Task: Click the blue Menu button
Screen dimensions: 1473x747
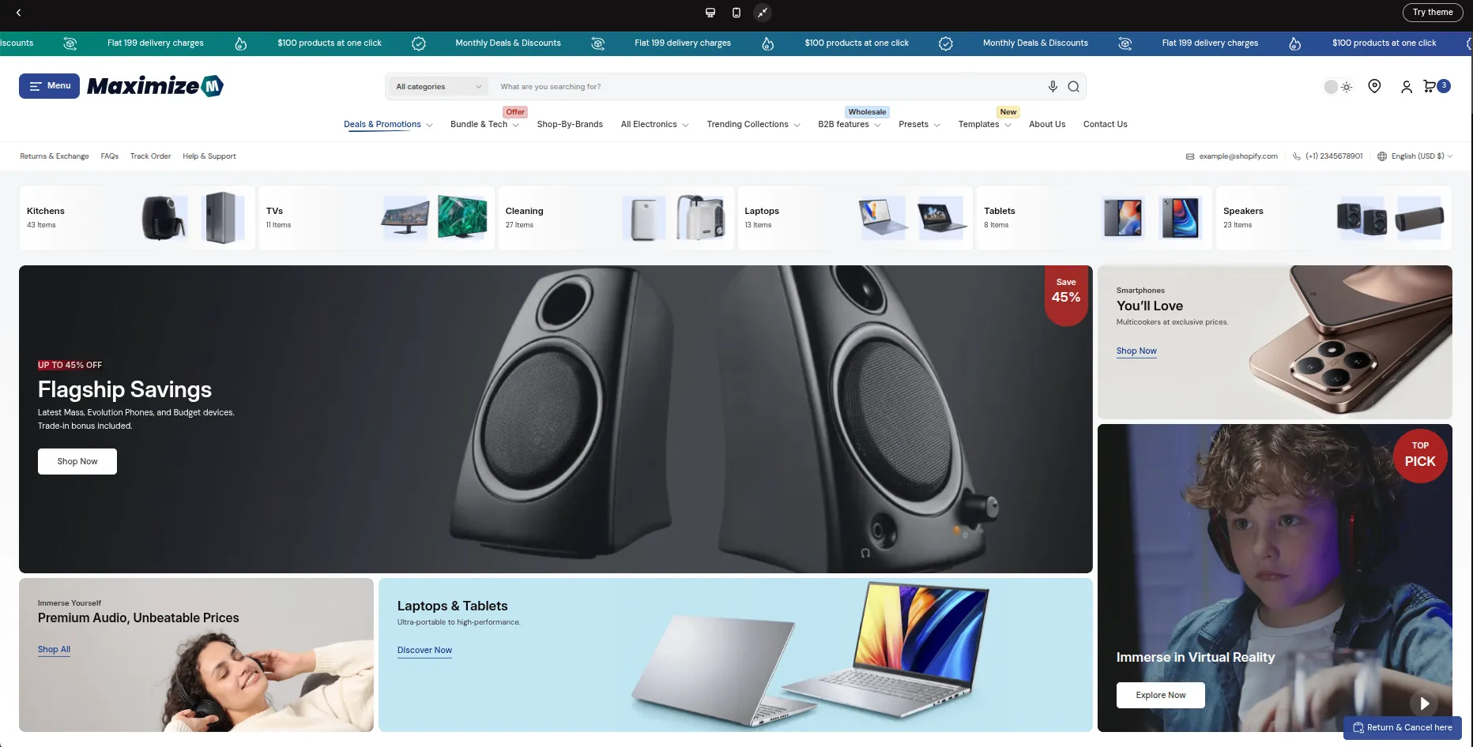Action: (x=49, y=86)
